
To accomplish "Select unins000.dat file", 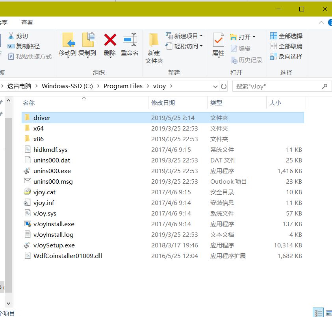I will pyautogui.click(x=163, y=160).
